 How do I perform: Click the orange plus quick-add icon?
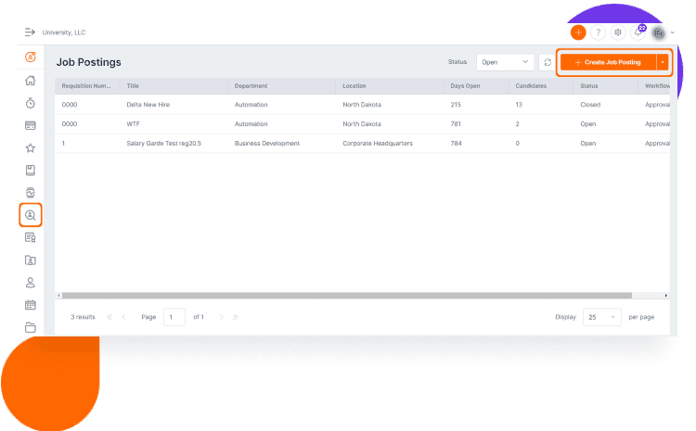(578, 32)
